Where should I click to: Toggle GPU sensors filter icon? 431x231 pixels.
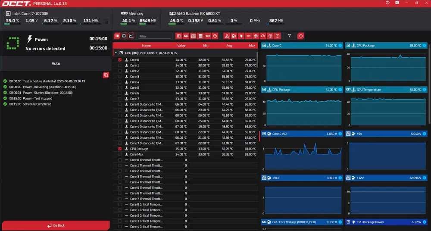point(186,36)
